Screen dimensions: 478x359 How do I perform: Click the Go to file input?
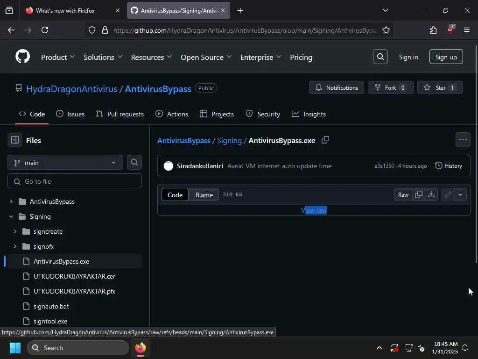(x=75, y=181)
